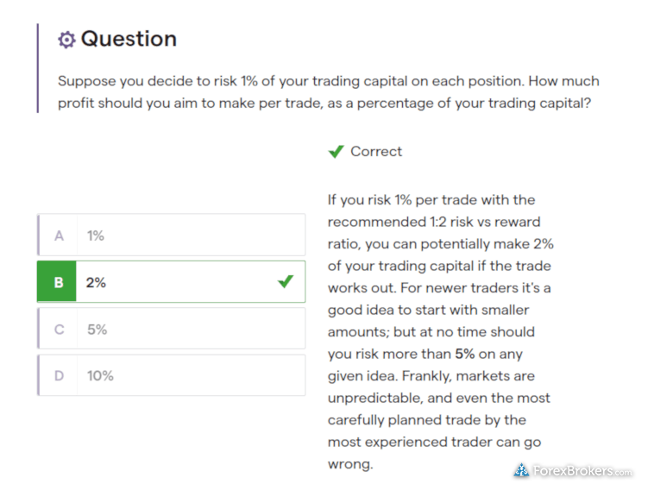Screen dimensions: 654x490
Task: Click the gear icon beside Question heading
Action: click(x=66, y=40)
